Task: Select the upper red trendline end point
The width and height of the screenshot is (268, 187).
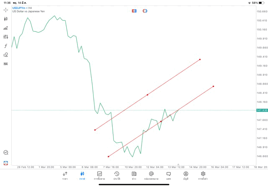Action: (200, 59)
